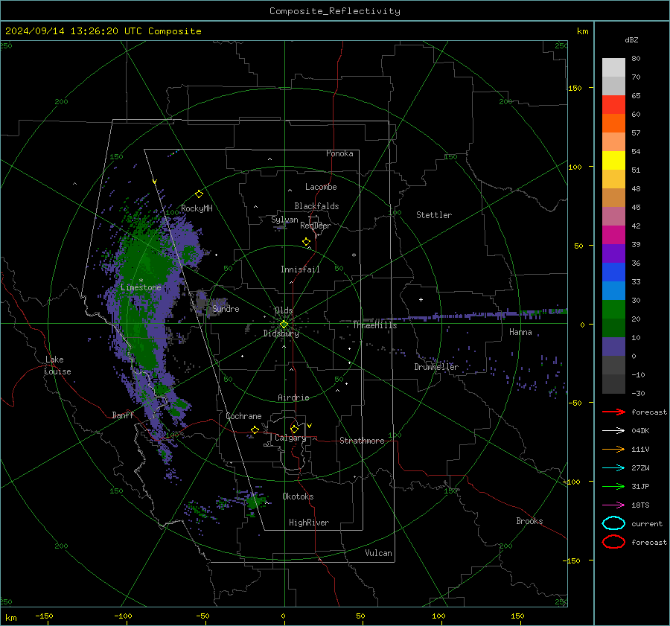Click the RockyMH label on the map
The width and height of the screenshot is (670, 626).
[197, 208]
